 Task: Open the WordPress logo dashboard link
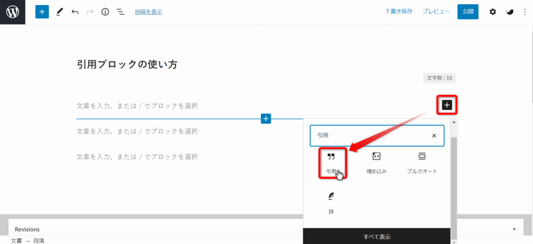[x=12, y=12]
